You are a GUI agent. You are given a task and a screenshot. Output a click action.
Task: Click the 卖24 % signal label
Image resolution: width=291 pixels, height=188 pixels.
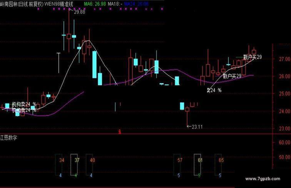pos(214,90)
